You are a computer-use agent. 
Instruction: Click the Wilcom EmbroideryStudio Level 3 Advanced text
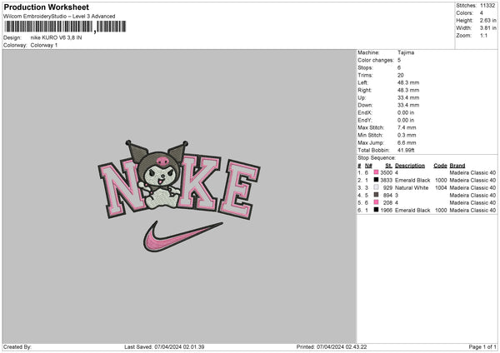pos(59,16)
